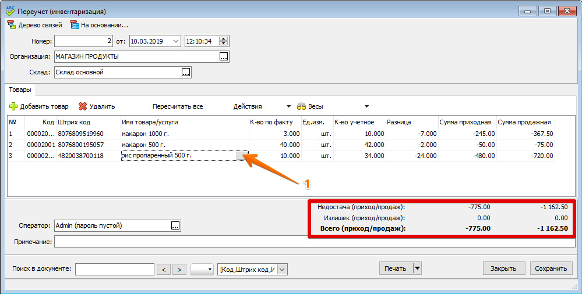Click the Штрих код column header
This screenshot has width=582, height=294.
(x=89, y=122)
